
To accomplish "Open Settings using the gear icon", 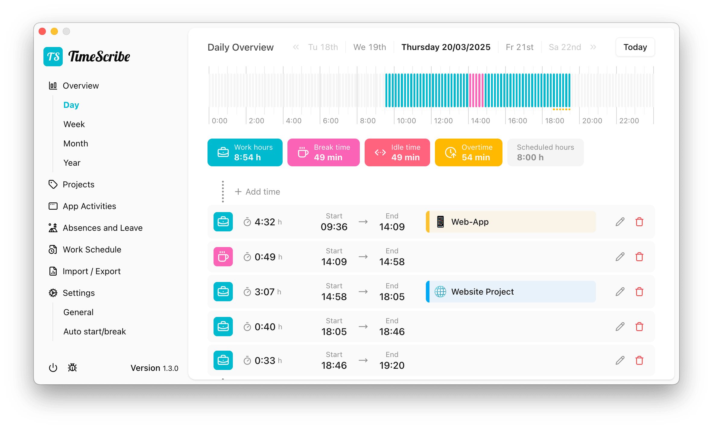I will coord(53,293).
